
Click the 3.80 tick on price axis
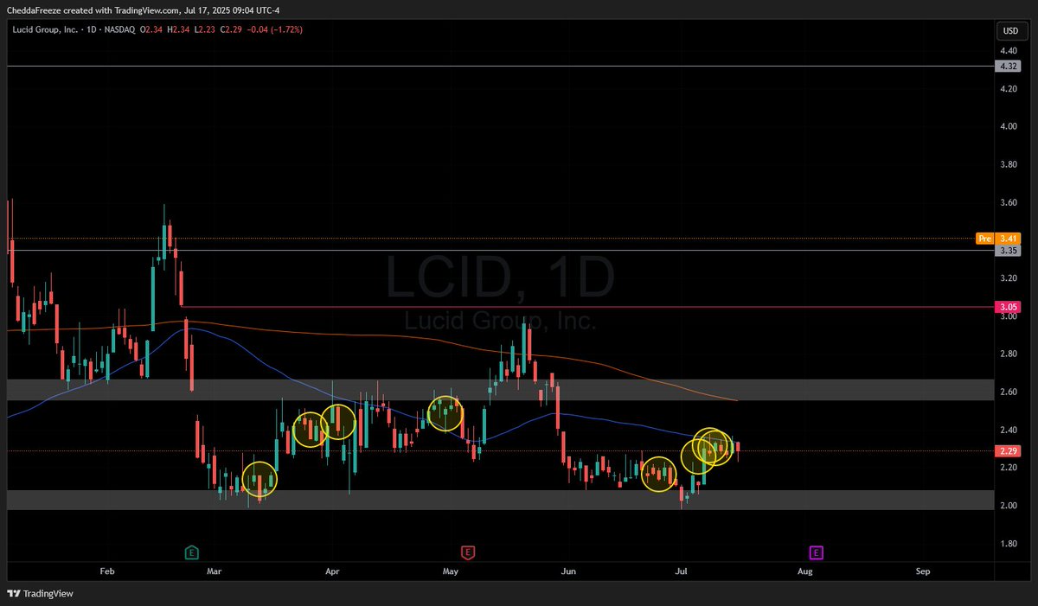click(1009, 164)
